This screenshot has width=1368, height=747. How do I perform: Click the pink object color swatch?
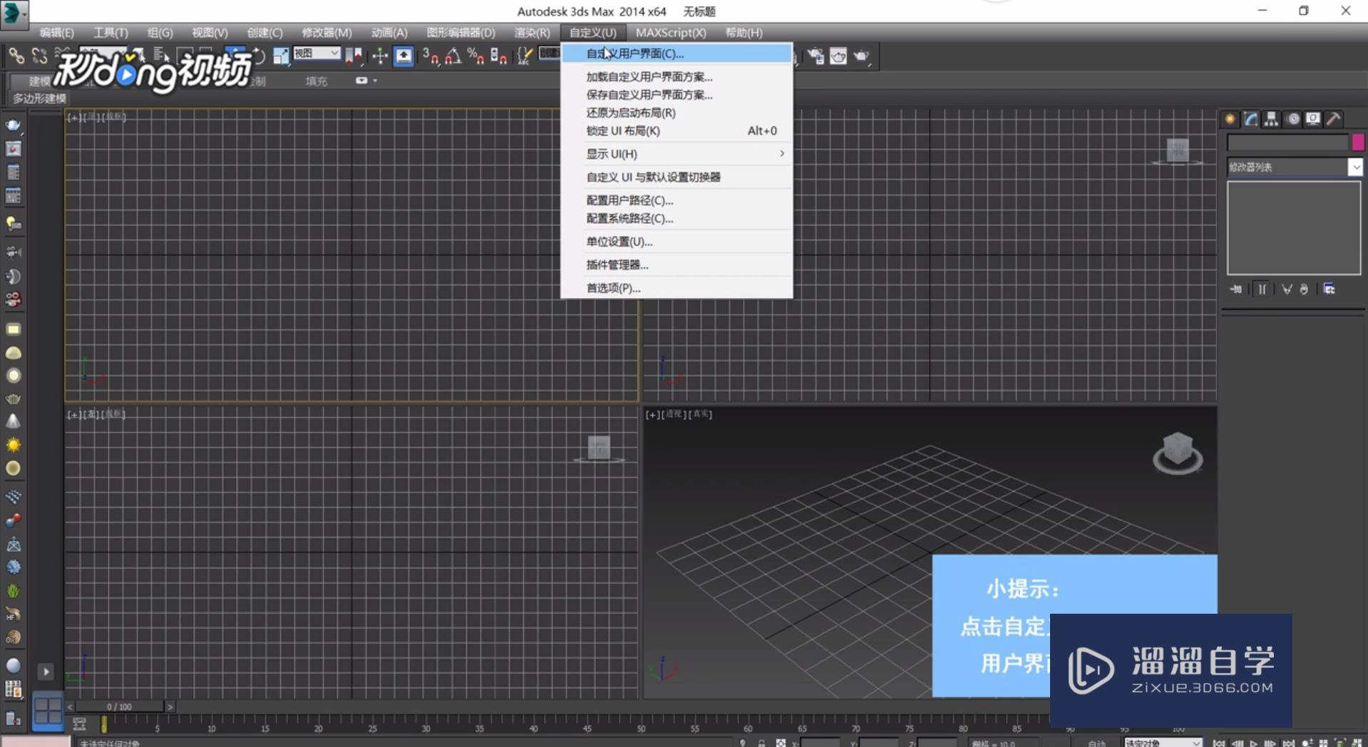[1357, 143]
